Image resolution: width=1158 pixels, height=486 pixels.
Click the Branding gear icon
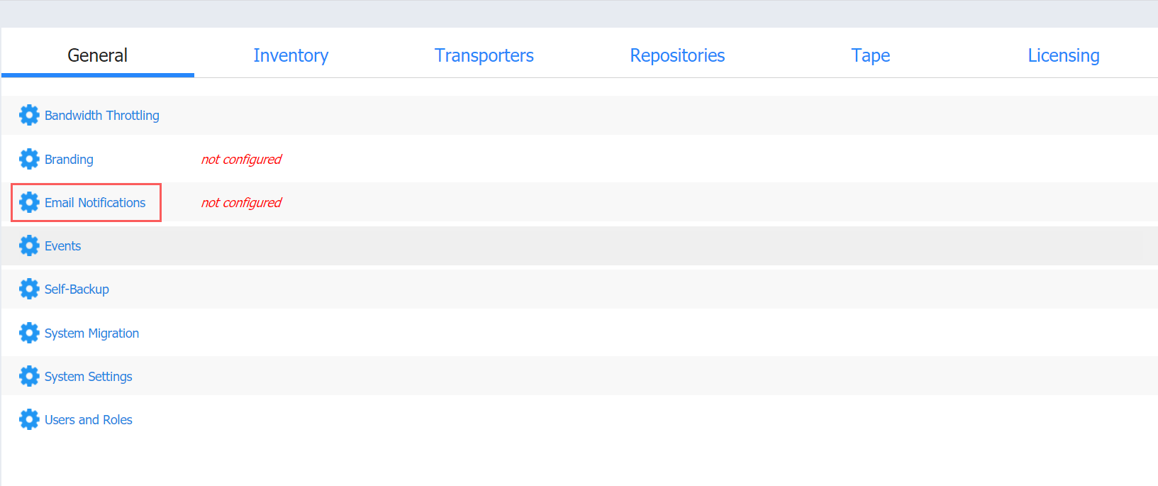point(29,159)
